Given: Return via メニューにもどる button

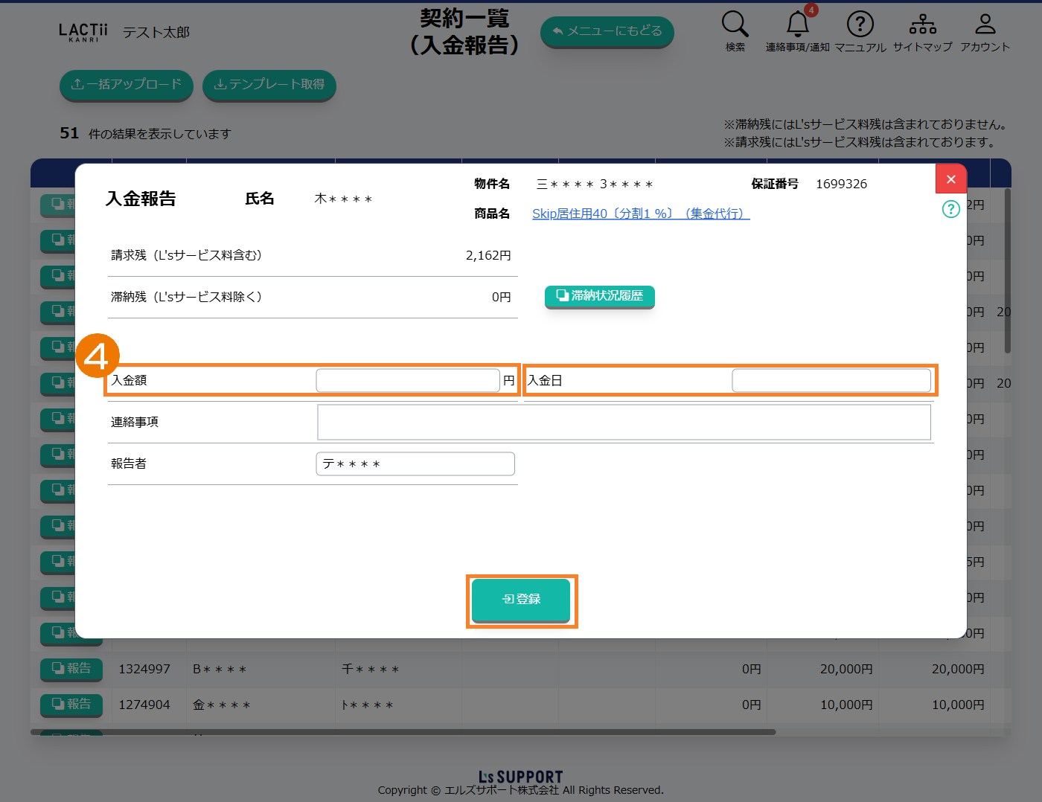Looking at the screenshot, I should (x=607, y=31).
